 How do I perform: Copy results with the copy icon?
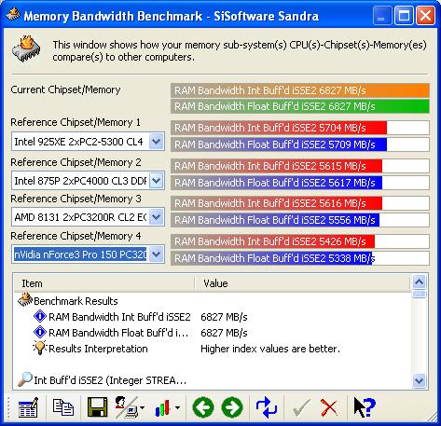tap(63, 407)
